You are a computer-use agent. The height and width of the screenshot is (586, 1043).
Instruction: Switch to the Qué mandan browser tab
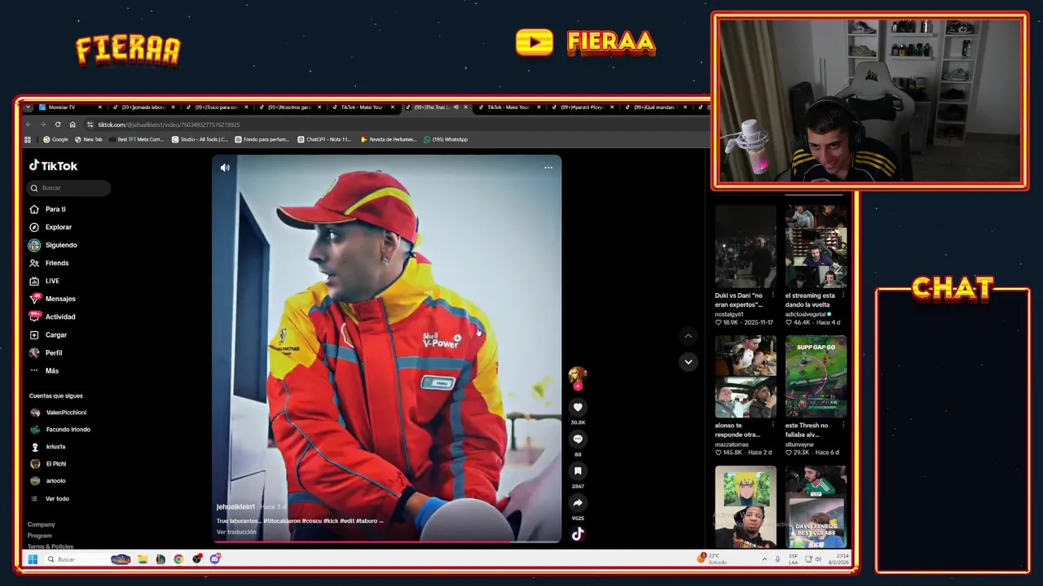655,107
